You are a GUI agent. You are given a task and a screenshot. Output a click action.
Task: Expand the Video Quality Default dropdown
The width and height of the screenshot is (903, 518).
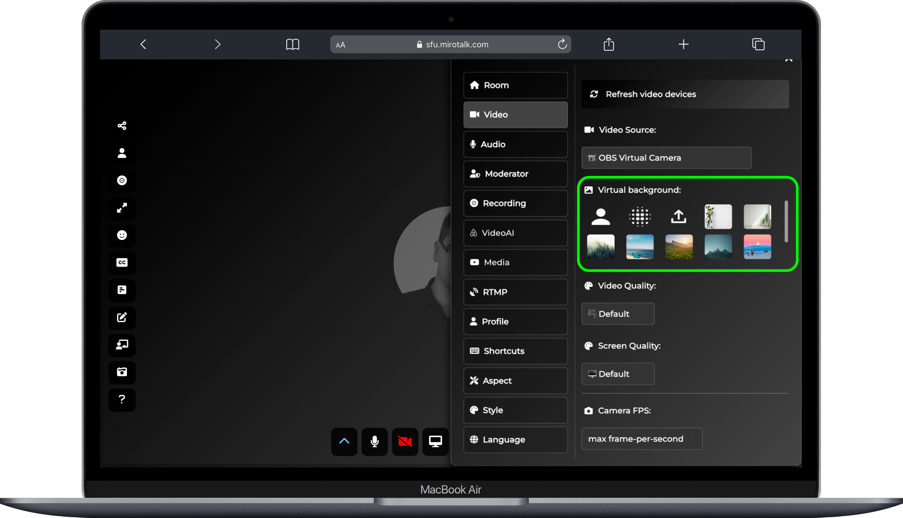(x=618, y=314)
